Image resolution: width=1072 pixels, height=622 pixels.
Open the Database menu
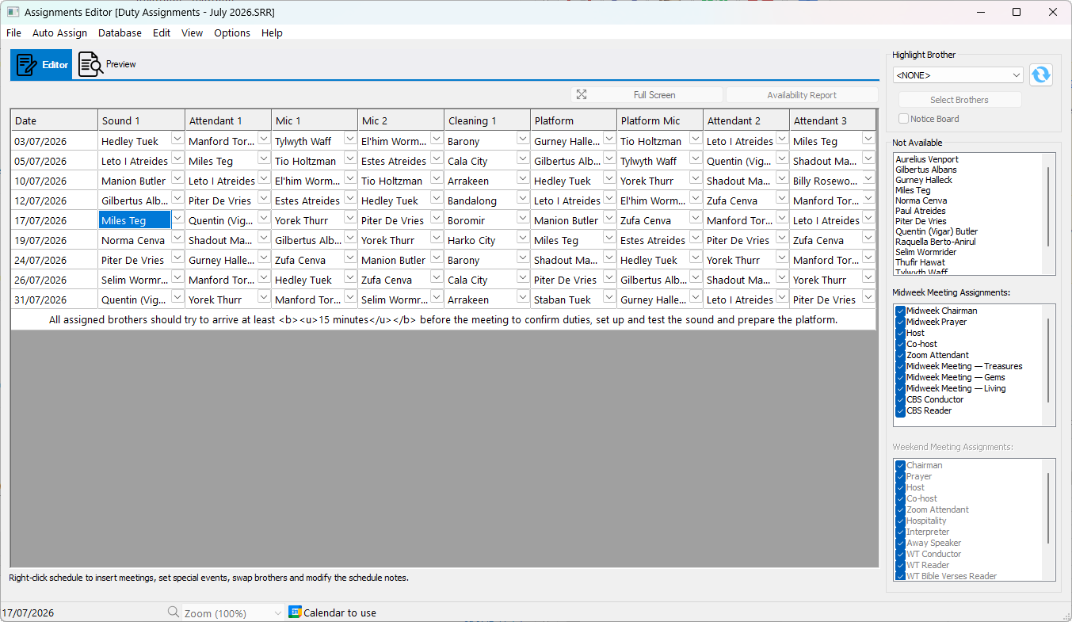[x=120, y=32]
